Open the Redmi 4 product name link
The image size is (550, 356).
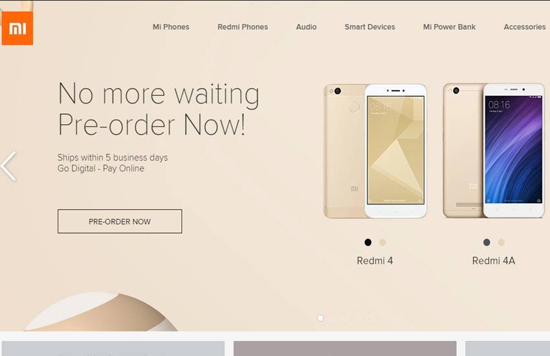[x=375, y=261]
